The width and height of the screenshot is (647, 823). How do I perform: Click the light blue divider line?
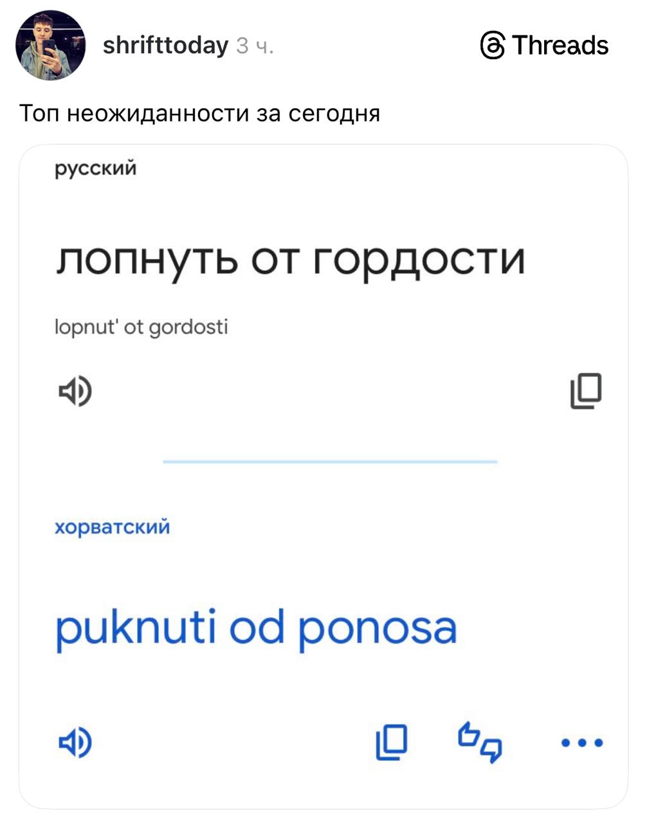pyautogui.click(x=330, y=462)
